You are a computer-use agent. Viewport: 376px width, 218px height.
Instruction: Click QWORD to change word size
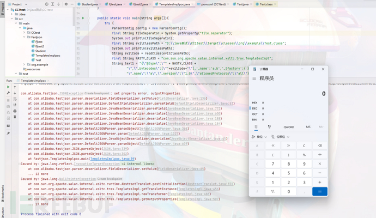[289, 127]
